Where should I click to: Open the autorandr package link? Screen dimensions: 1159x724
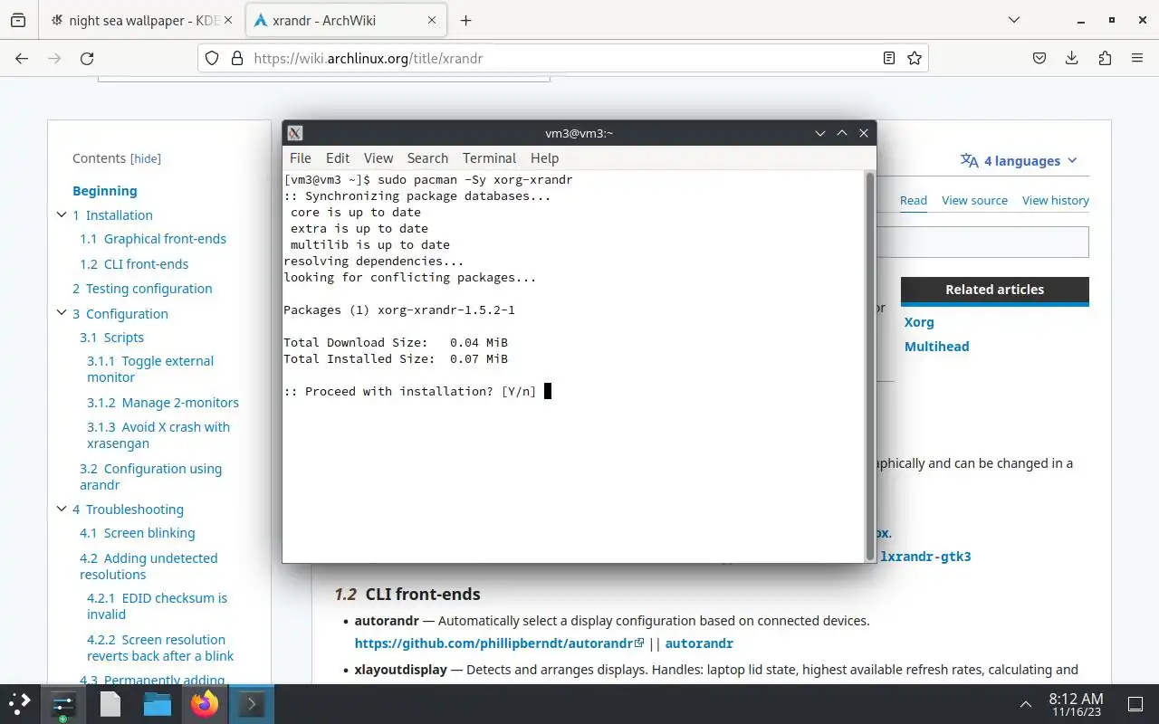(699, 643)
